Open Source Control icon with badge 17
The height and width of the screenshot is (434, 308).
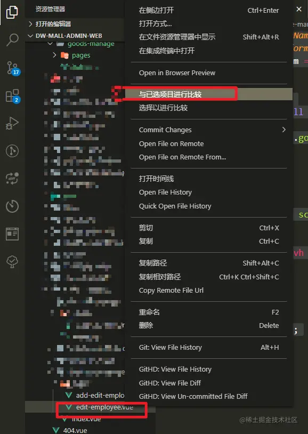(x=13, y=68)
